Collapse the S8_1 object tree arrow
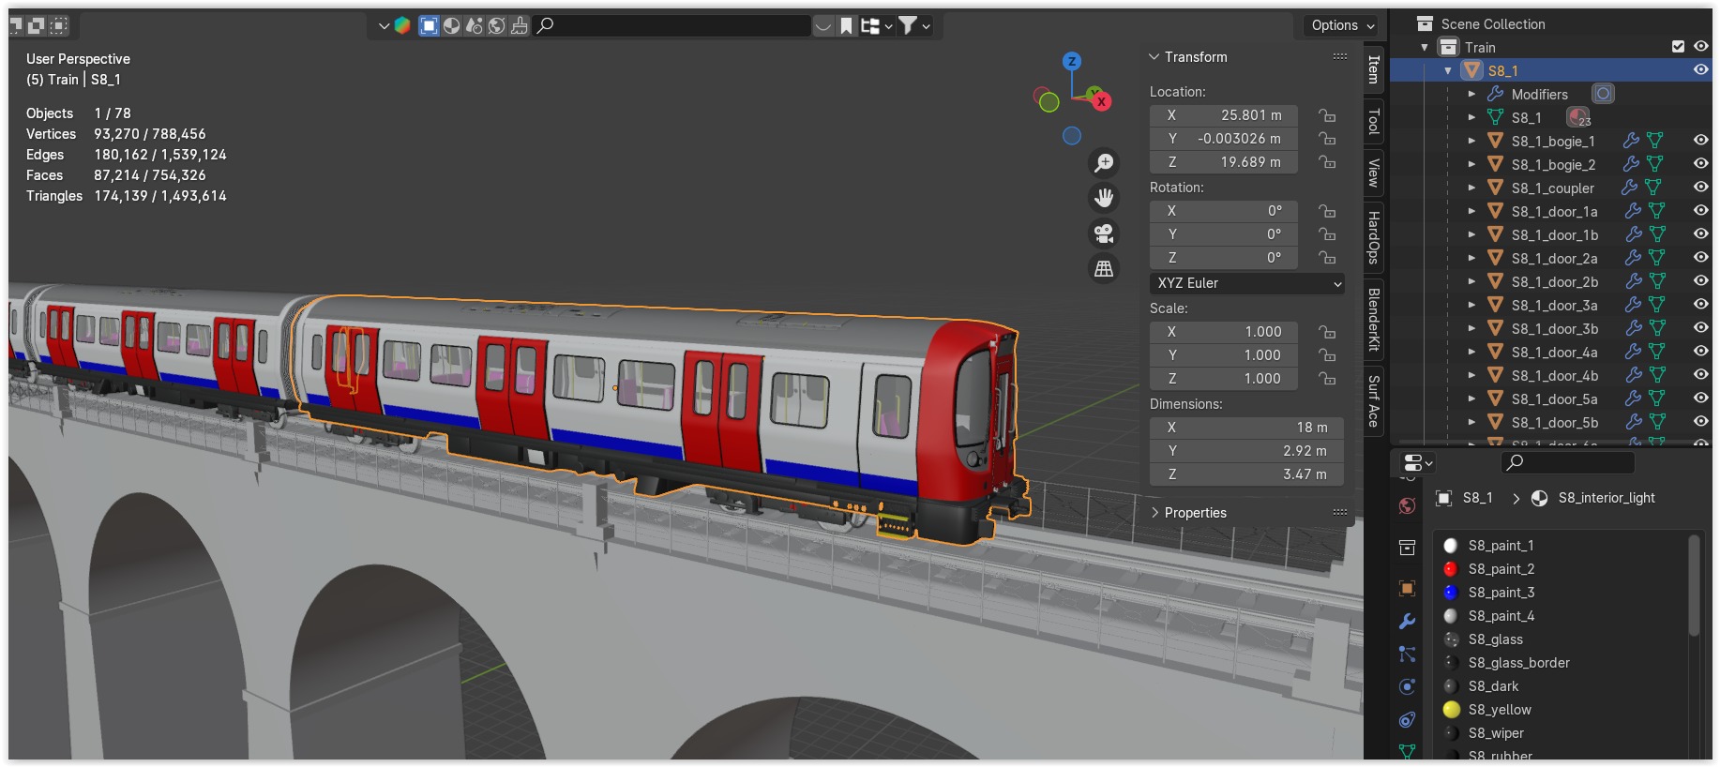 [x=1448, y=70]
